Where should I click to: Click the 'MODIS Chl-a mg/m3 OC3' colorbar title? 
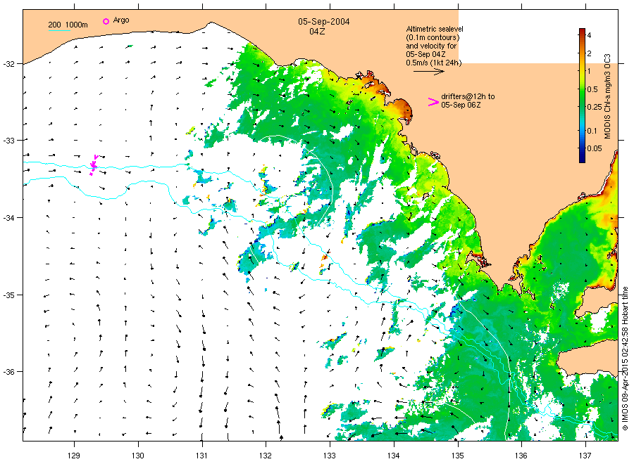pos(607,96)
